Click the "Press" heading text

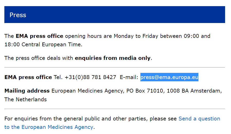coord(18,15)
